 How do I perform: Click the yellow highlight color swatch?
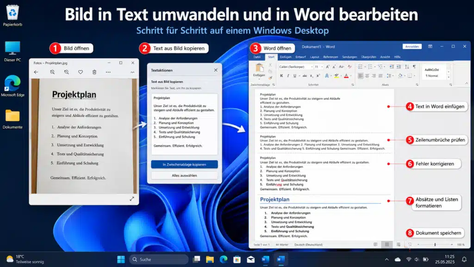tap(337, 76)
